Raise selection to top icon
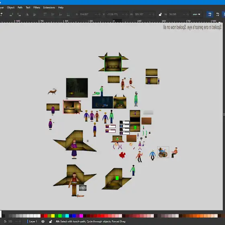The width and height of the screenshot is (225, 225). tap(45, 14)
